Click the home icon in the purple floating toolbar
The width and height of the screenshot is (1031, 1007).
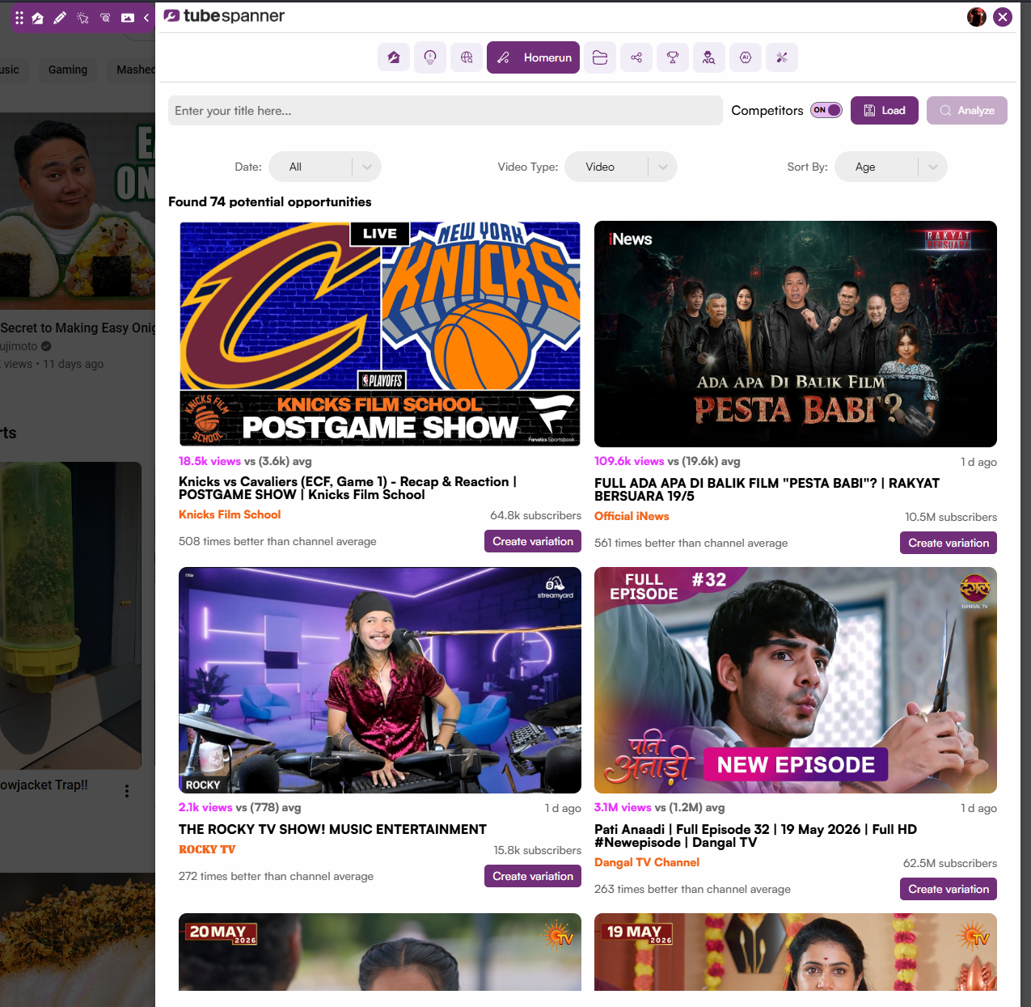click(x=37, y=18)
